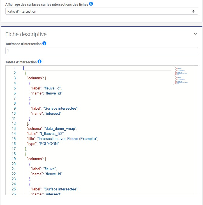Image resolution: width=203 pixels, height=205 pixels.
Task: Click the "title": "Intersection avec Fleuve (Exemple)" line
Action: [x=63, y=139]
